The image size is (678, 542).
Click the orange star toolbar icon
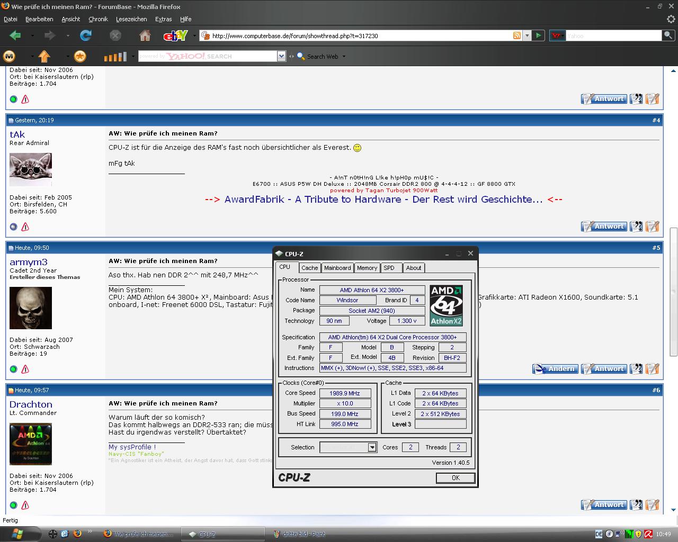point(79,56)
